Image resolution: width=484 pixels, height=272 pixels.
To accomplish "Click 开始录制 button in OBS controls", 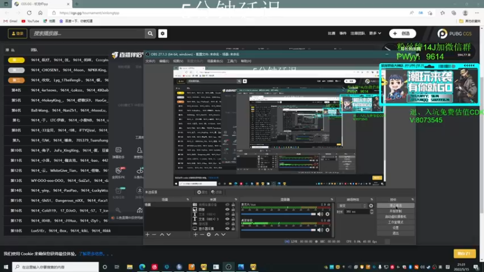I will click(396, 211).
